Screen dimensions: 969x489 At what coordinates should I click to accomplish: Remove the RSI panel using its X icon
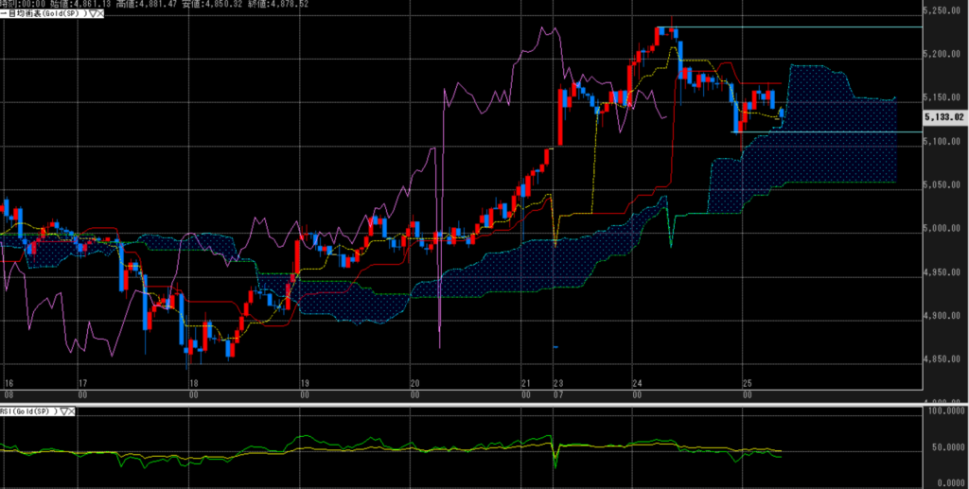71,411
